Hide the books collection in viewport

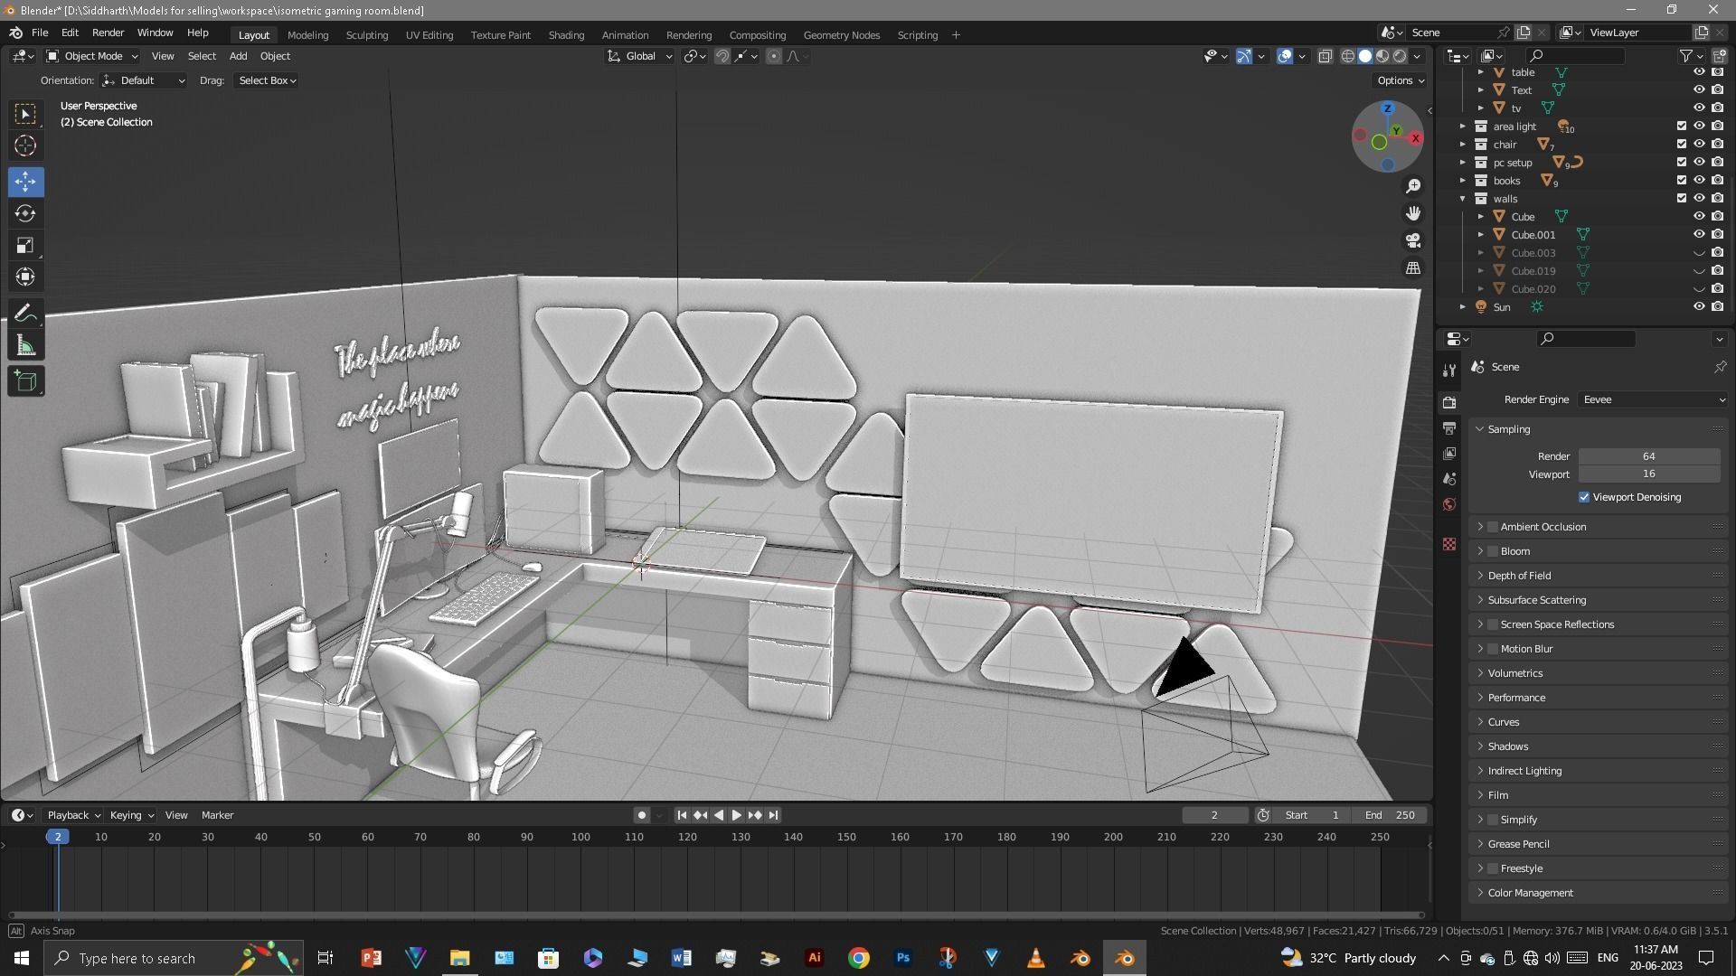[x=1699, y=180]
